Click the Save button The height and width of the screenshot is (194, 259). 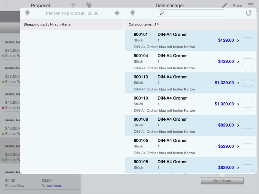point(237,6)
